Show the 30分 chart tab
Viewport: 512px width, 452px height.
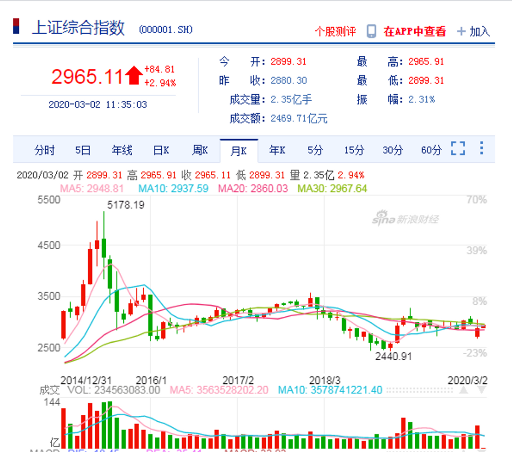pyautogui.click(x=393, y=150)
